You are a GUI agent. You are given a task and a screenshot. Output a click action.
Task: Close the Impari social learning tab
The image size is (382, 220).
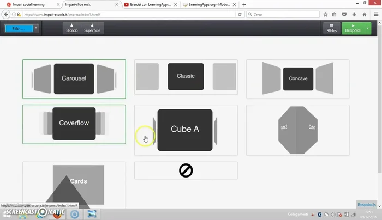pyautogui.click(x=58, y=4)
